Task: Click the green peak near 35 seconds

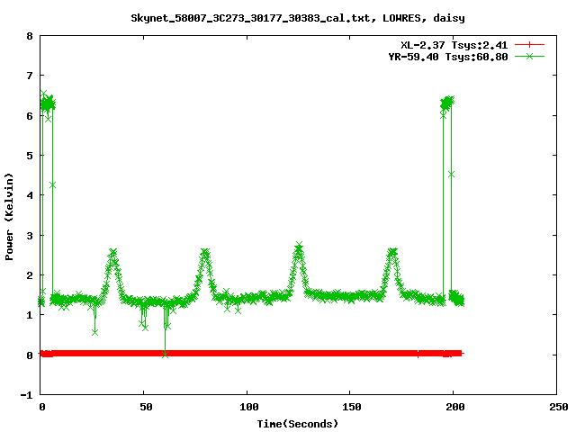Action: tap(113, 253)
